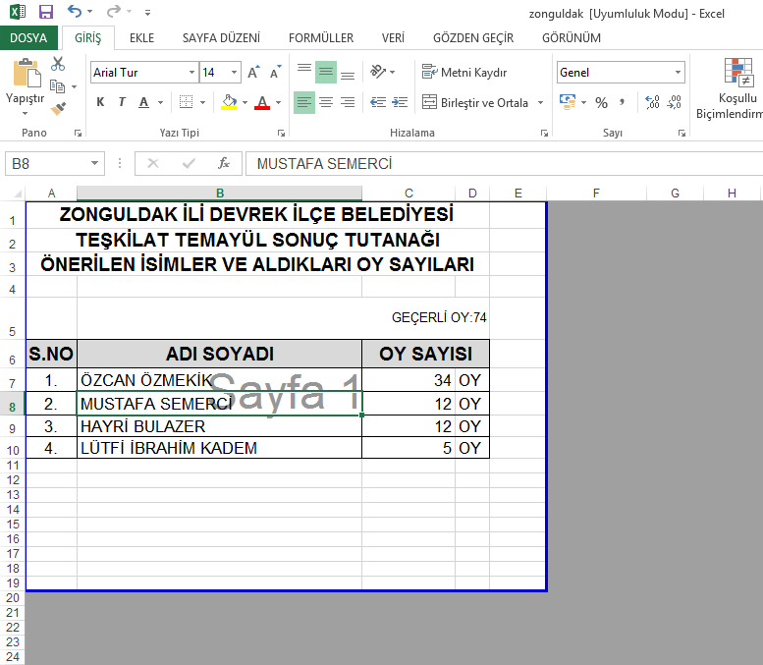This screenshot has width=763, height=665.
Task: Click the fill color bucket icon
Action: [x=229, y=102]
